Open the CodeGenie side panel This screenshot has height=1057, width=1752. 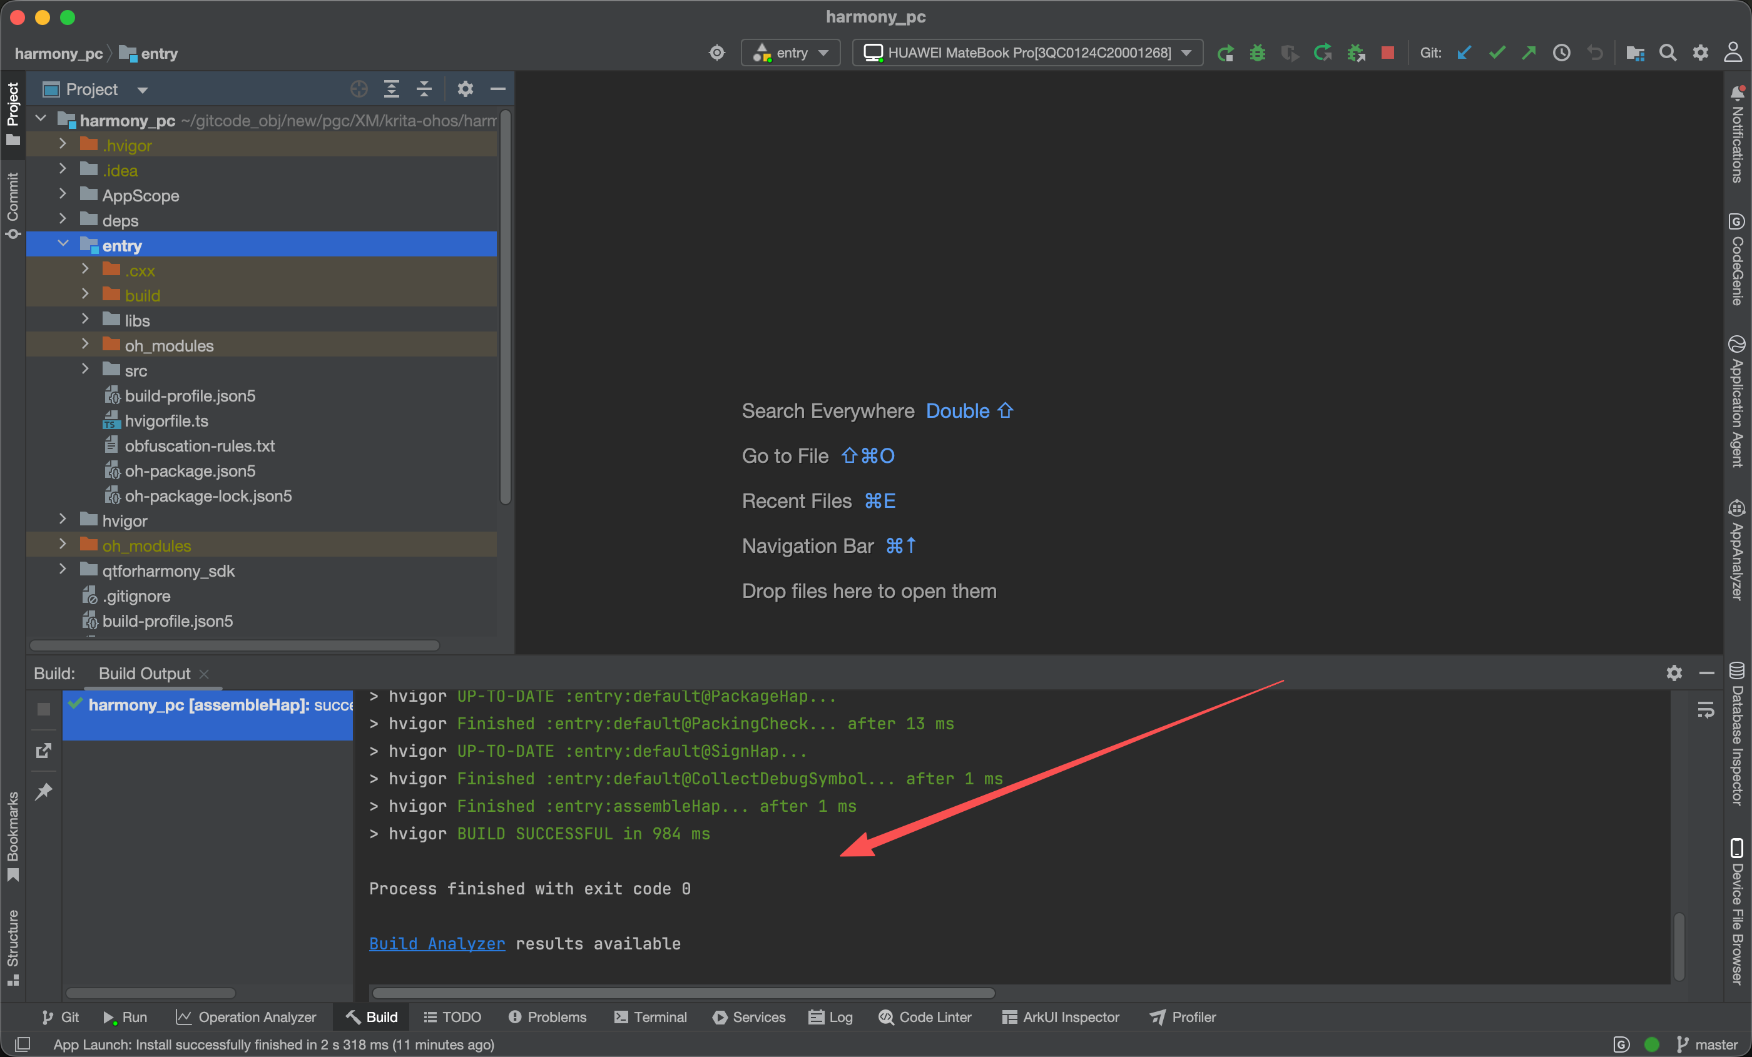(1738, 259)
